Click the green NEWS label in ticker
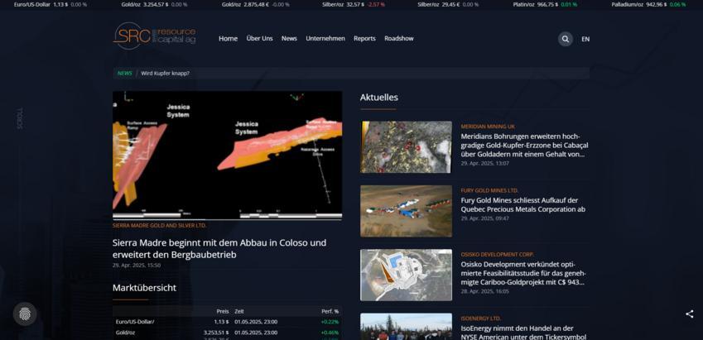The image size is (703, 340). 125,74
